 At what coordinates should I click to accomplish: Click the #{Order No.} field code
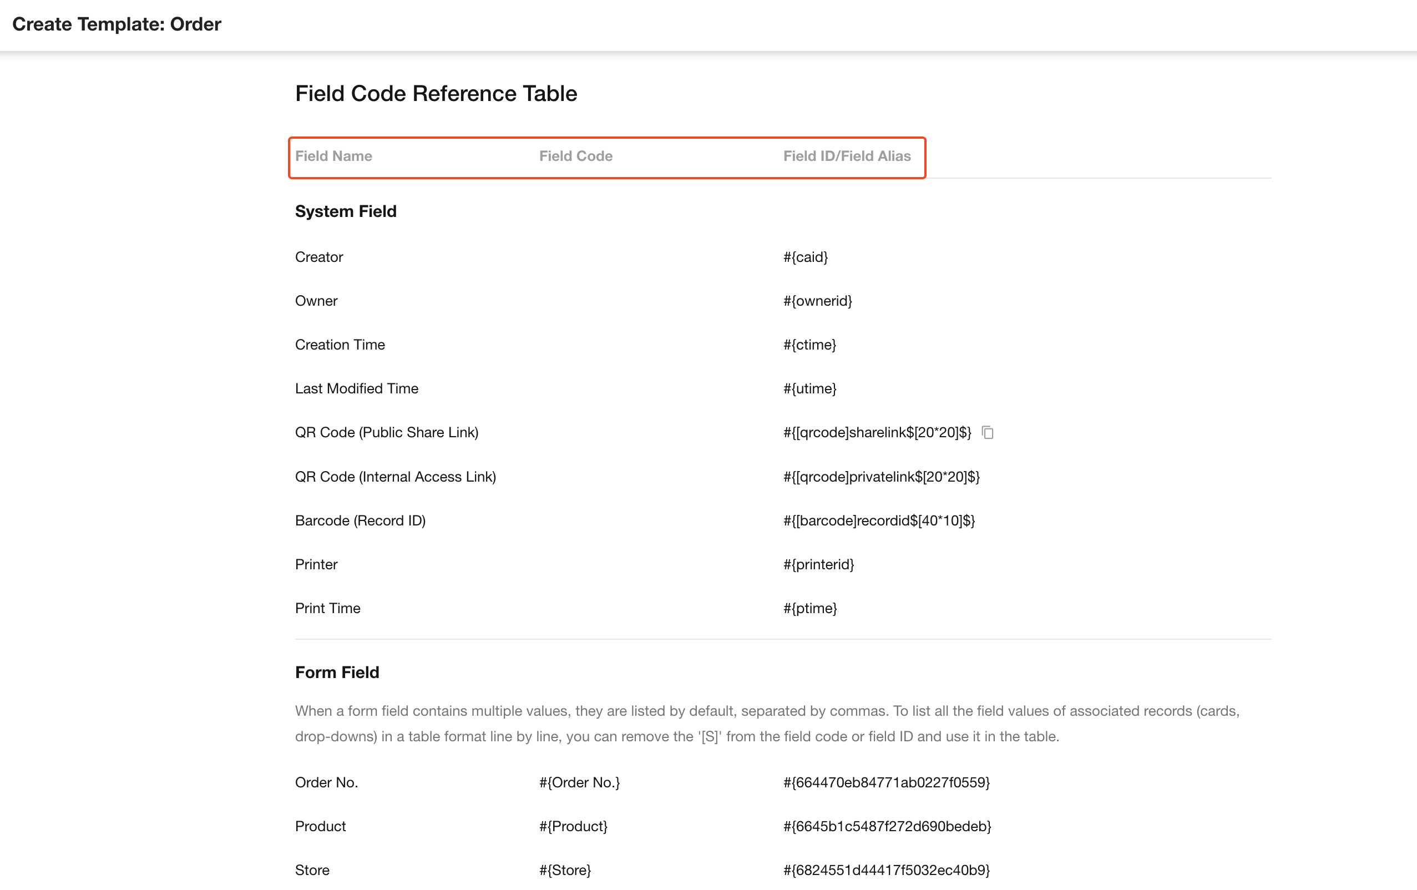579,782
